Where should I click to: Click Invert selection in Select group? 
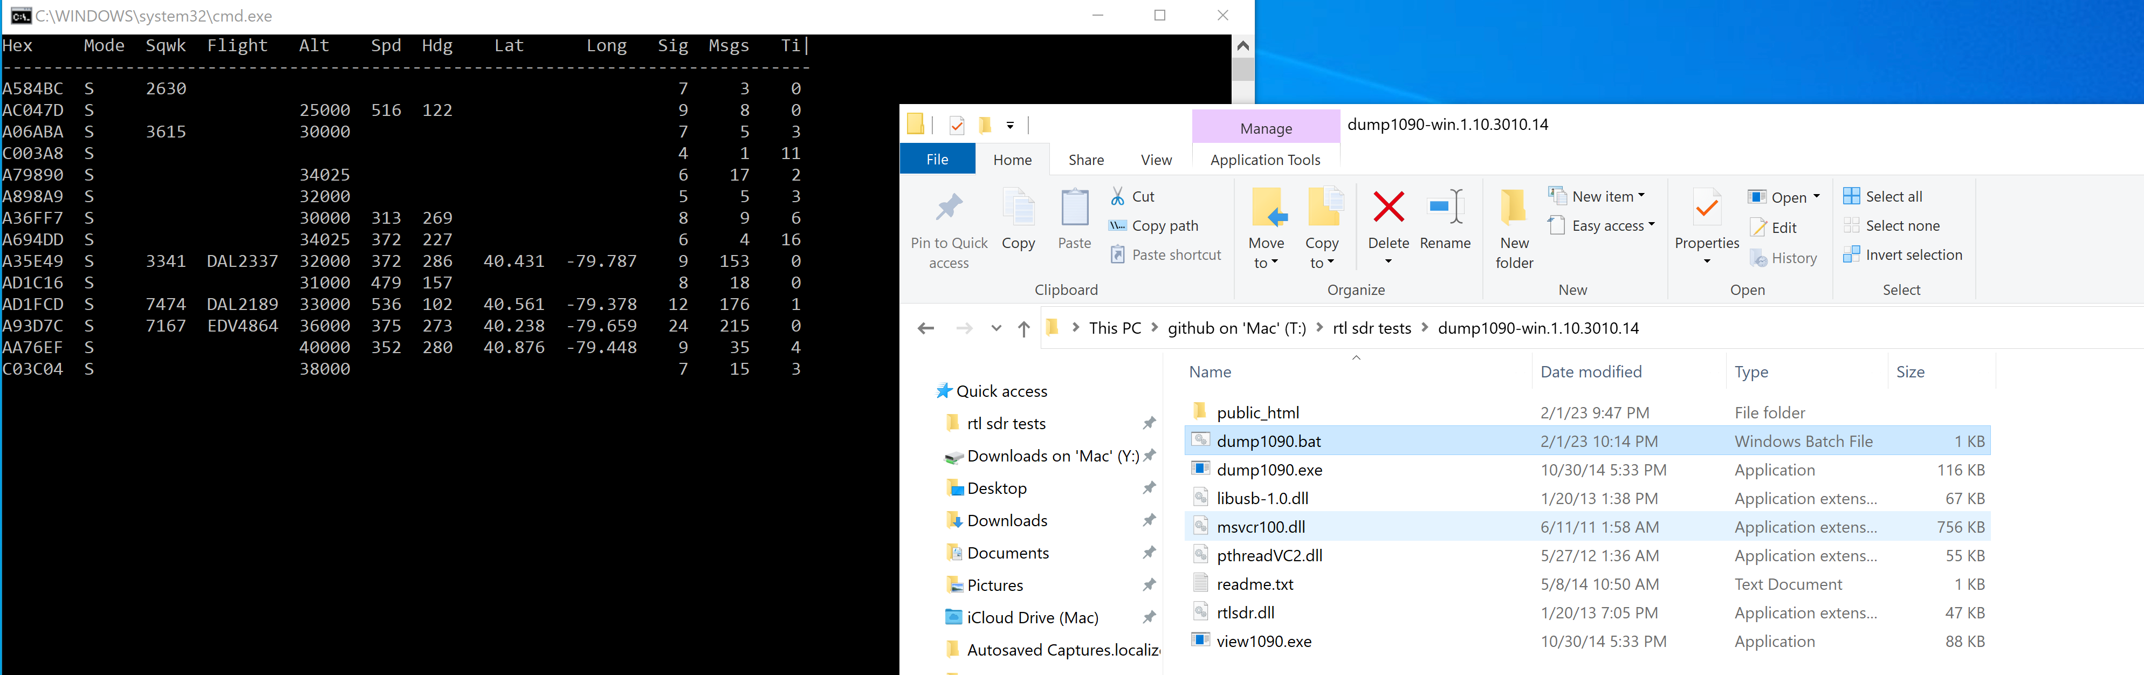[1902, 254]
